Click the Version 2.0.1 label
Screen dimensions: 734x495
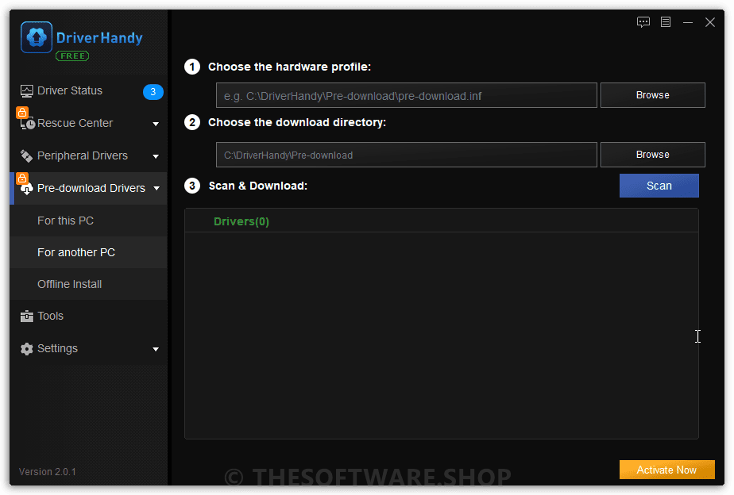[x=48, y=472]
